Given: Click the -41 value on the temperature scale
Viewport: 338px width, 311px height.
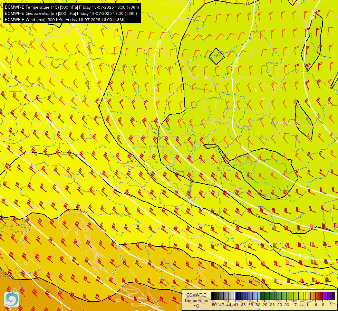Looking at the screenshot, I should [235, 305].
